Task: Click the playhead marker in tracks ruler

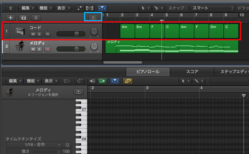Action: [x=162, y=21]
